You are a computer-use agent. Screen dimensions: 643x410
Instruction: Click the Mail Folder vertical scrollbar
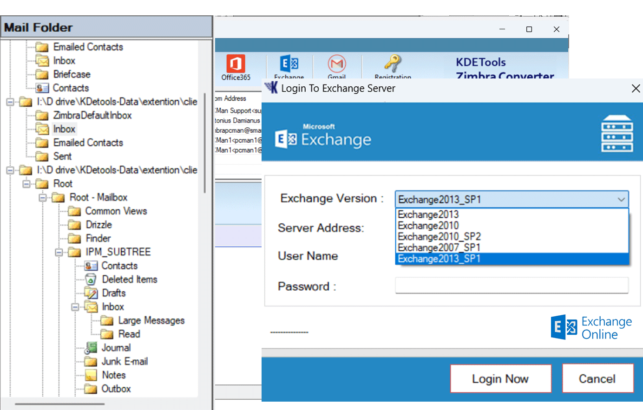click(x=204, y=143)
